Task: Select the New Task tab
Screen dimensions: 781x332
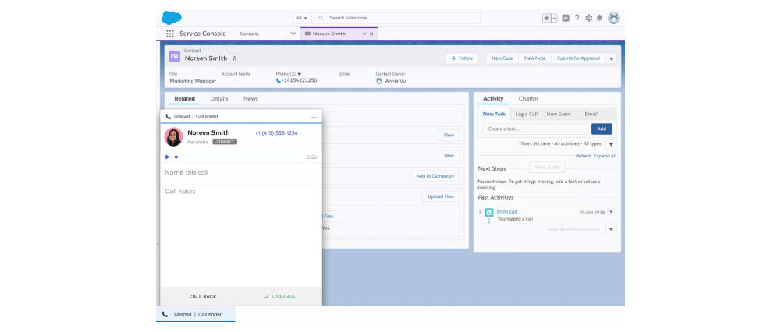Action: point(494,114)
